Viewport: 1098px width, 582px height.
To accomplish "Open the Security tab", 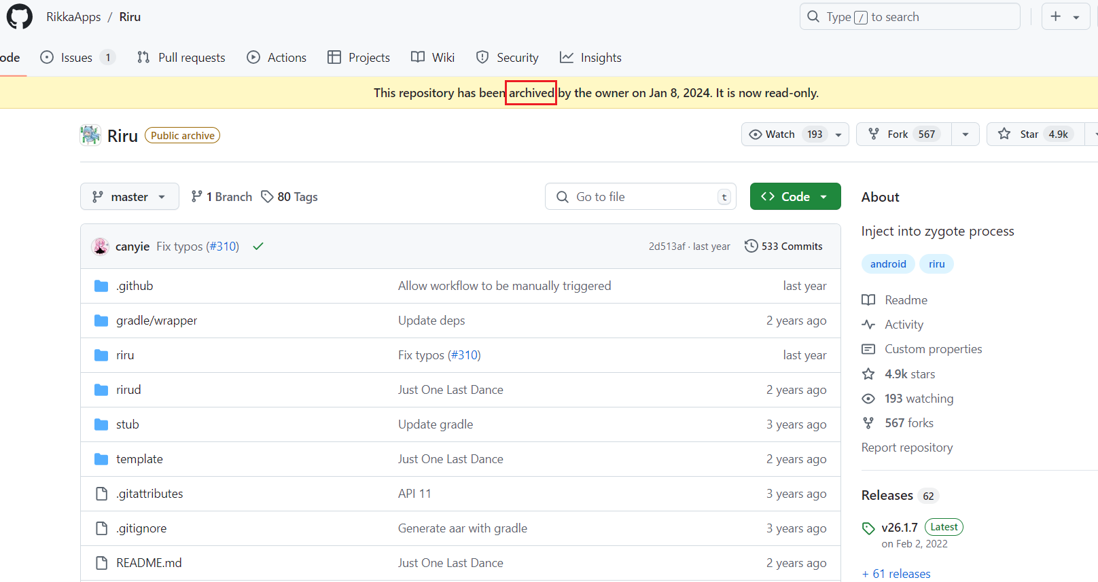I will point(508,58).
